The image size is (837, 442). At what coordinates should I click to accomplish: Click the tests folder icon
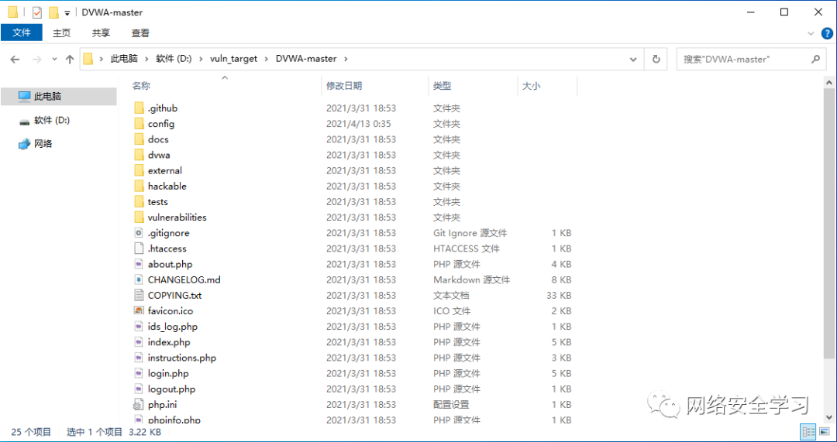(x=139, y=201)
